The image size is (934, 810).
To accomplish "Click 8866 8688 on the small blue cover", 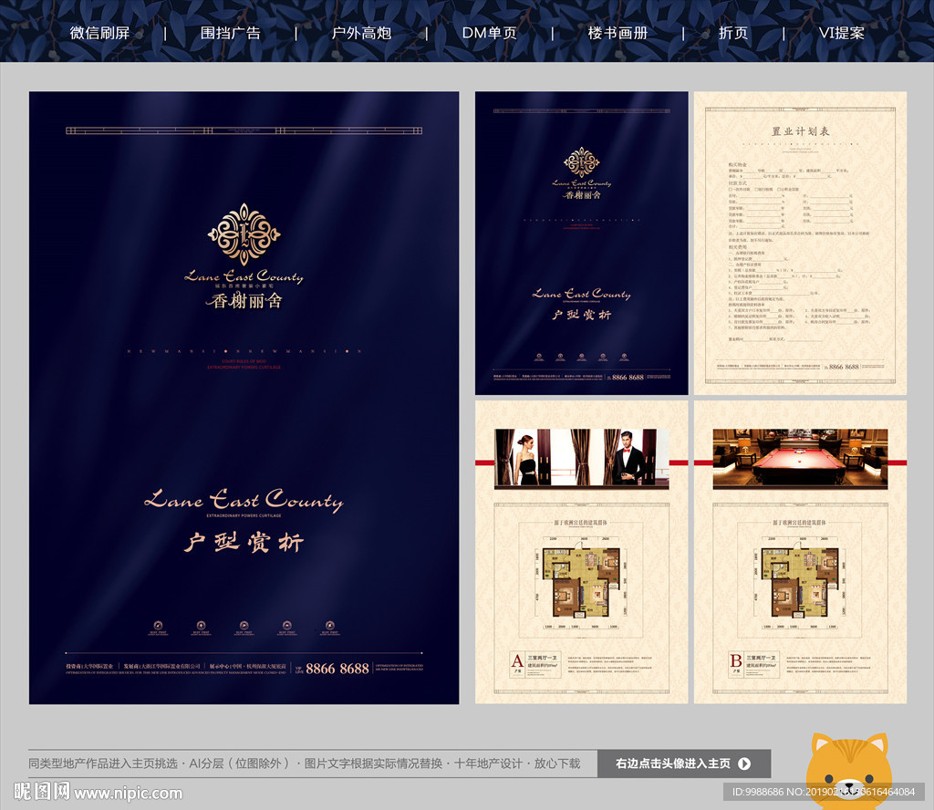I will pyautogui.click(x=628, y=377).
